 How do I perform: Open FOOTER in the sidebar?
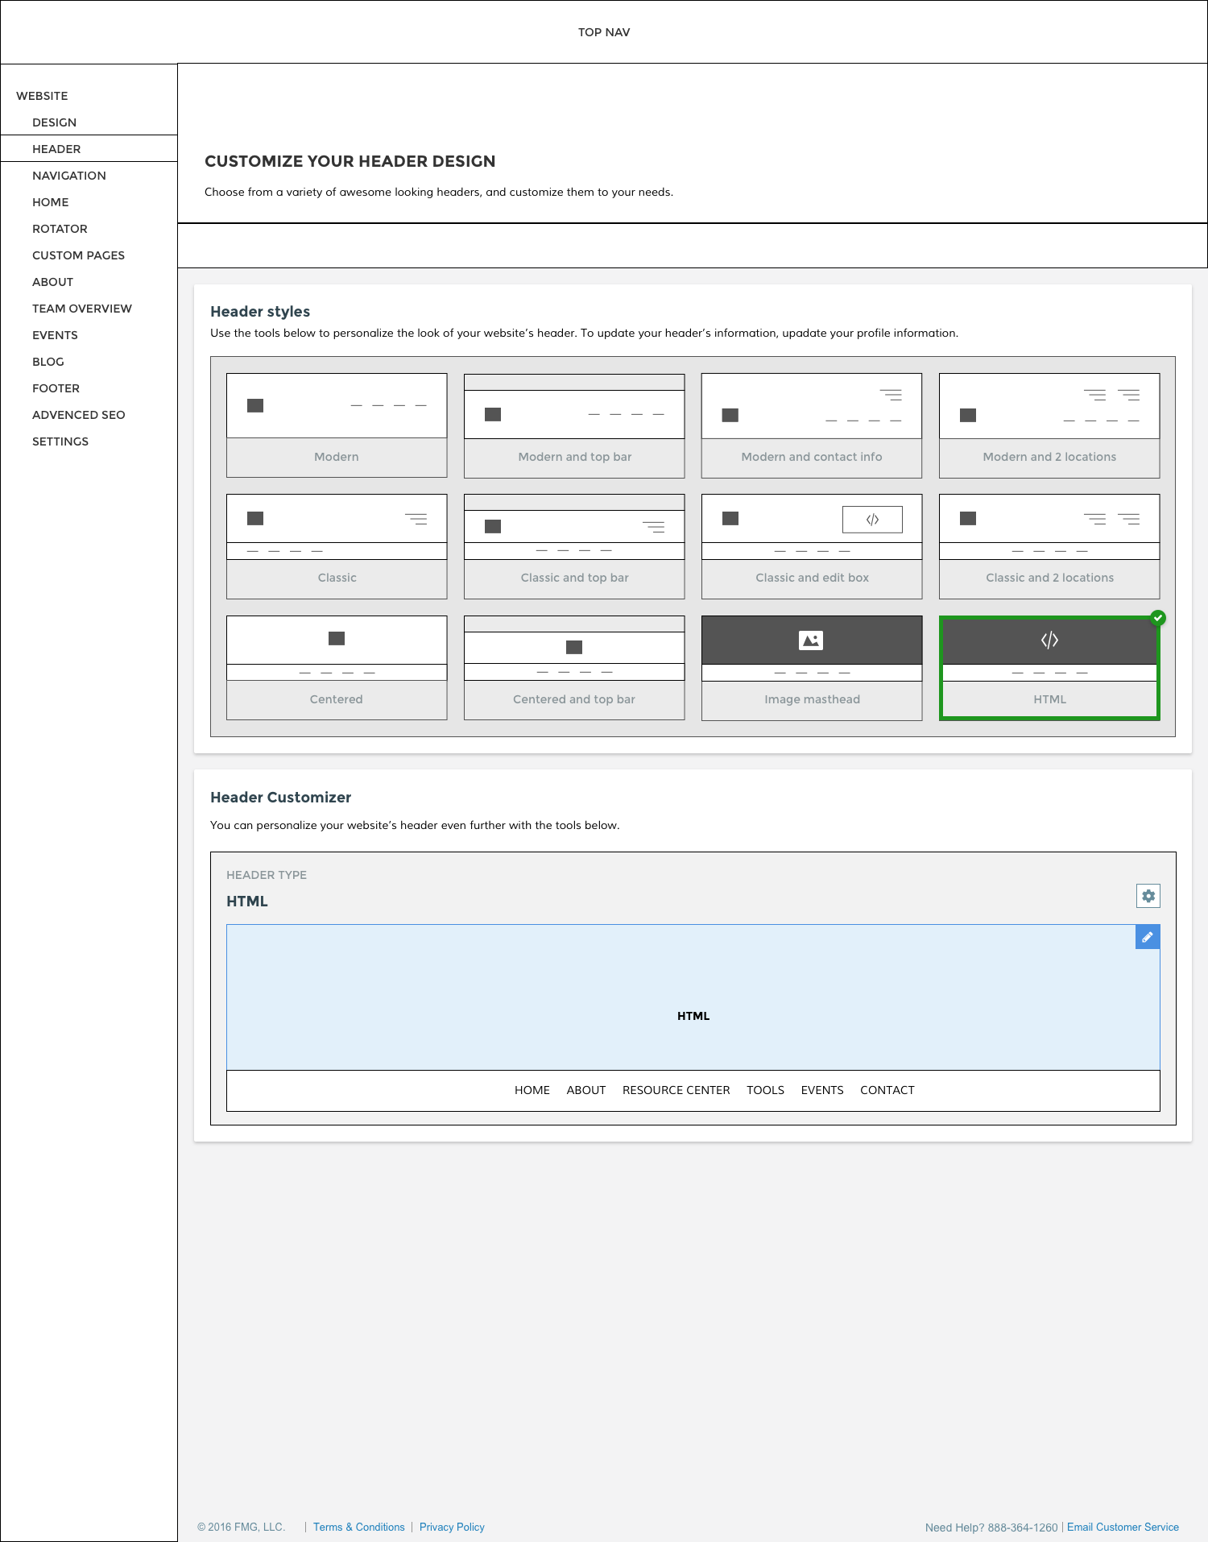pos(56,388)
